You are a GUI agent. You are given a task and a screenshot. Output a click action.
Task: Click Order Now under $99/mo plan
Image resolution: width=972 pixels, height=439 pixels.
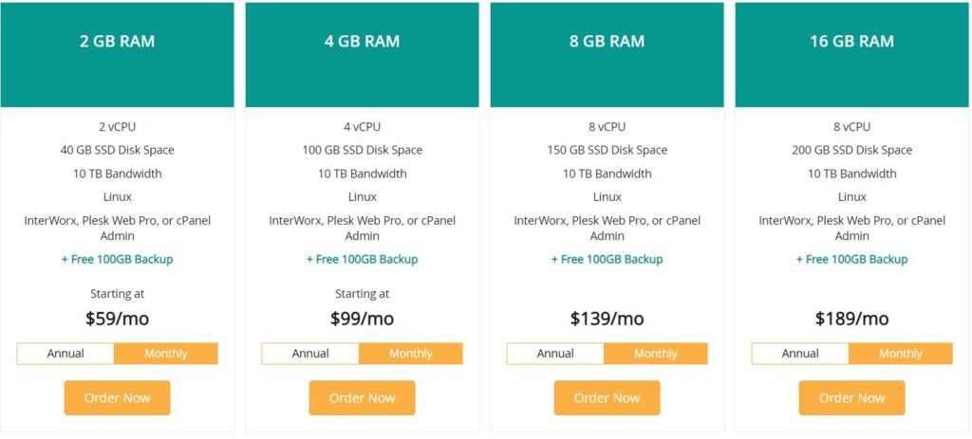tap(362, 397)
